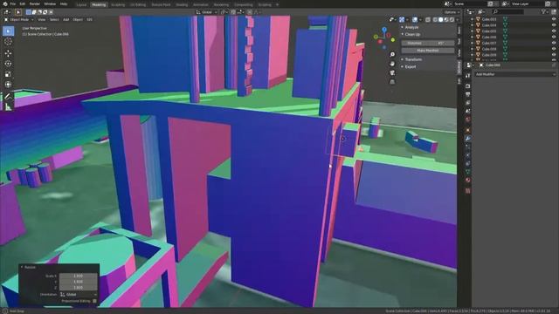The width and height of the screenshot is (559, 314).
Task: Hide Cube.005 with its eye icon
Action: (x=554, y=31)
